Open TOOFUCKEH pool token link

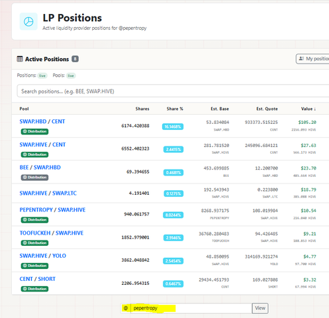(x=35, y=233)
